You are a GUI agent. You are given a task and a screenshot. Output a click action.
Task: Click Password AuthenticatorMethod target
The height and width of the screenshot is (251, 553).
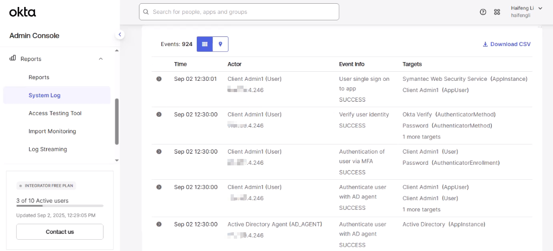click(x=447, y=125)
